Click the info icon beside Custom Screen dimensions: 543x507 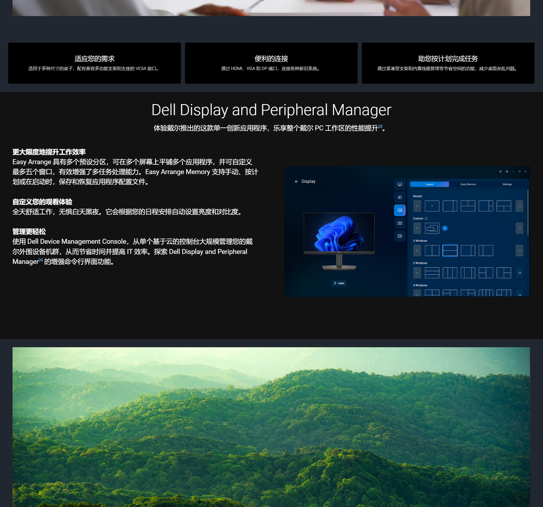click(426, 219)
